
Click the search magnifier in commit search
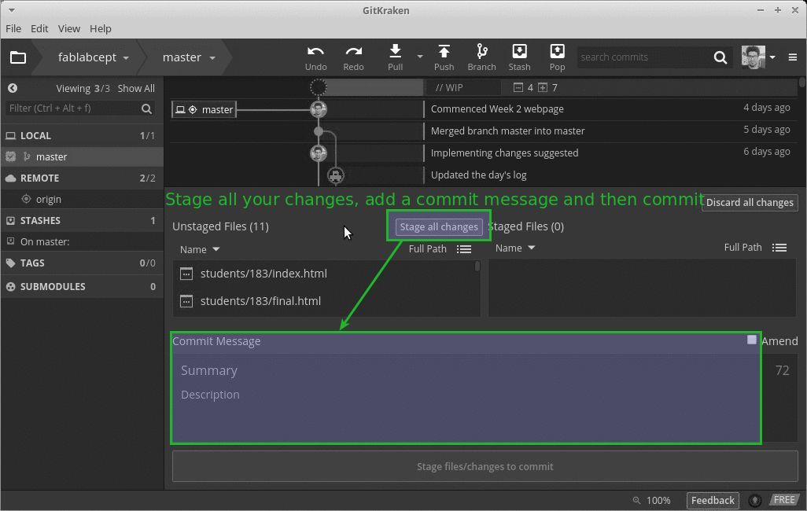[x=720, y=57]
